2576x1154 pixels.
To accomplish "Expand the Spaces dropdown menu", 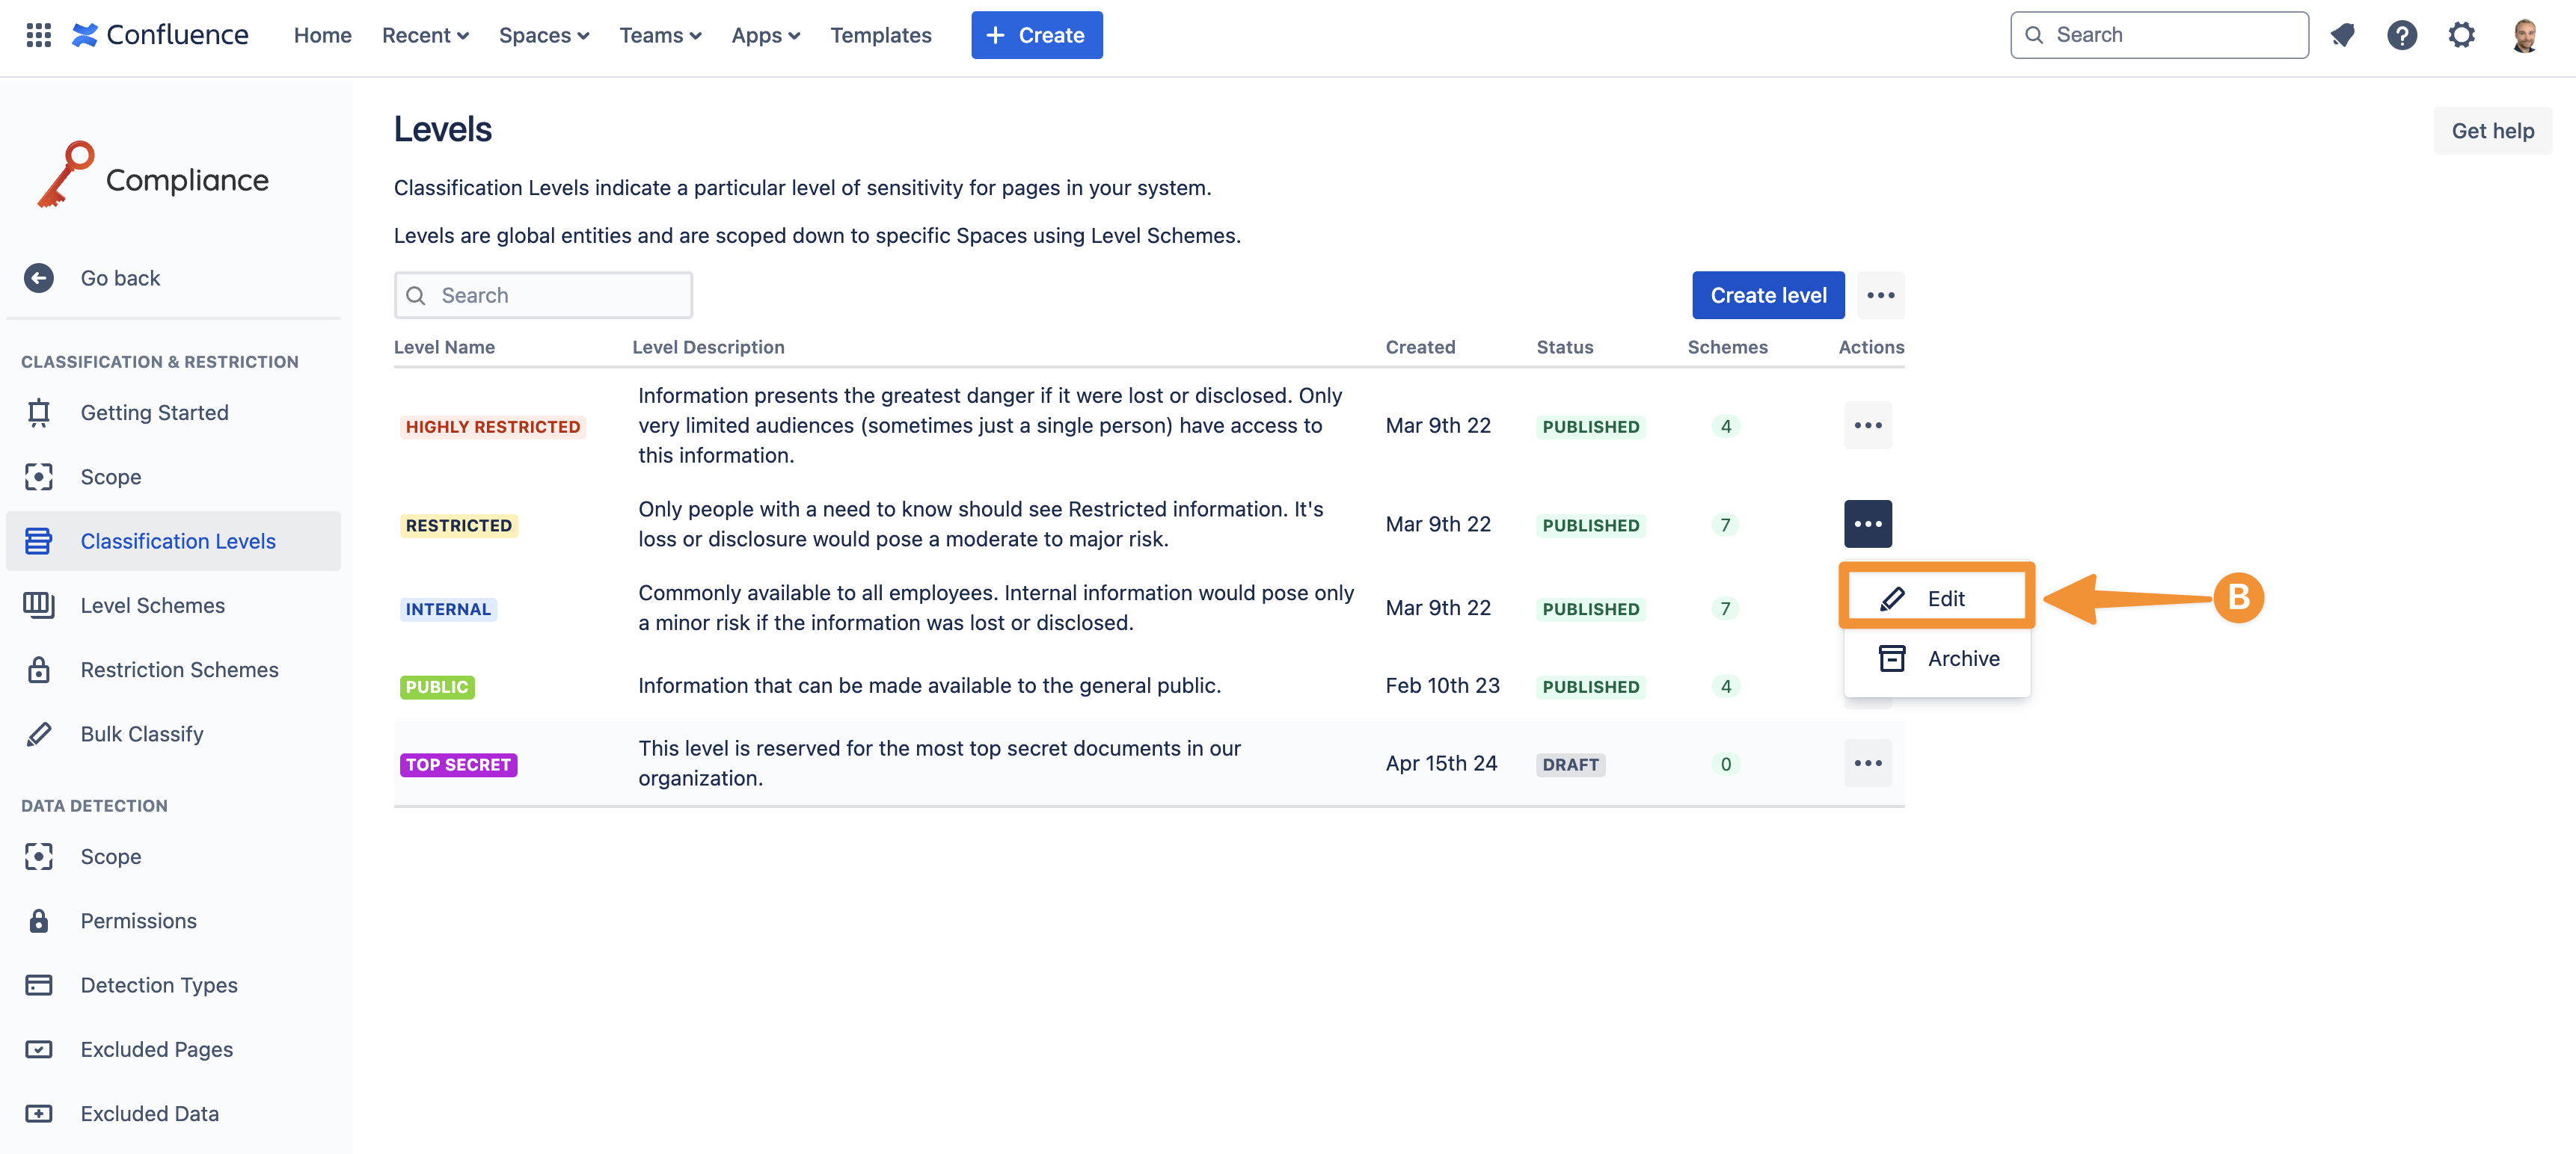I will pos(543,35).
